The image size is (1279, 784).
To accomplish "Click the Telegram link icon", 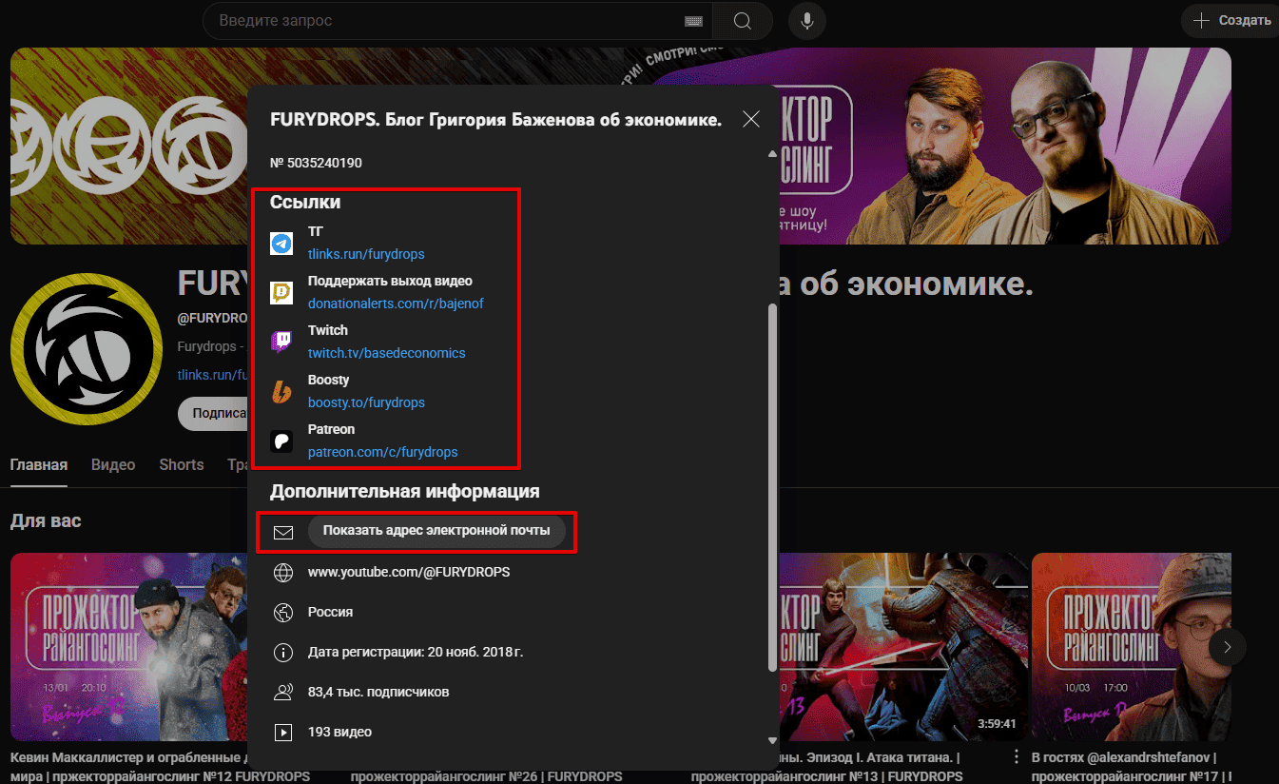I will (x=281, y=244).
